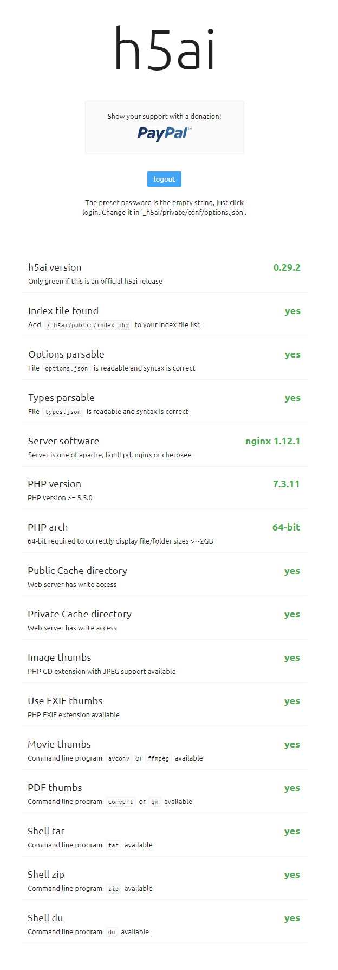Click the Image thumbs row title

[x=60, y=658]
